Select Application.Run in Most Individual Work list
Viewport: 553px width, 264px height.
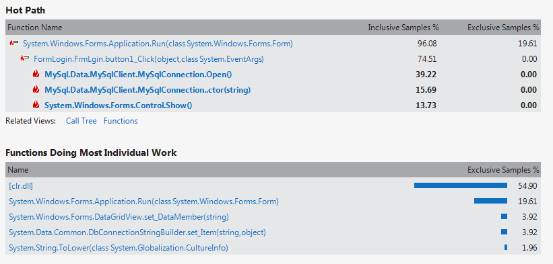(143, 202)
